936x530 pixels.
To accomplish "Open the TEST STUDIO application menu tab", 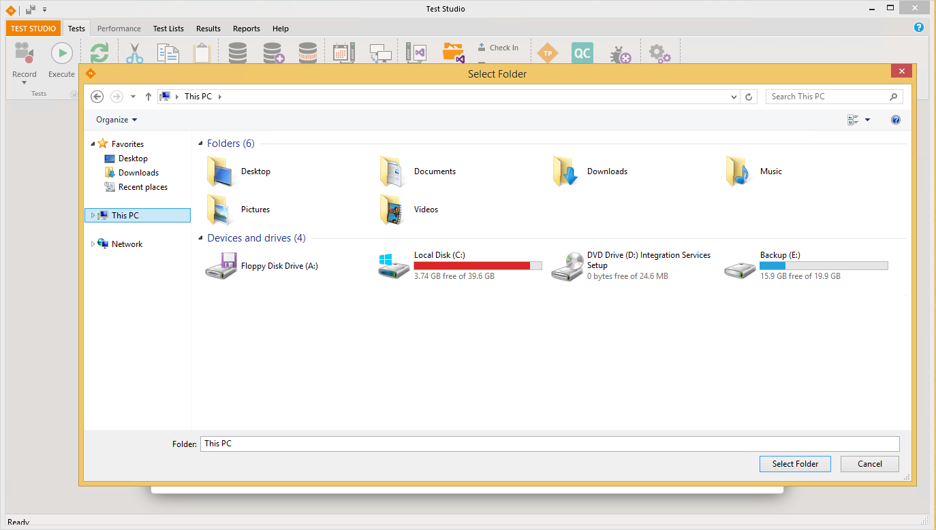I will click(33, 29).
